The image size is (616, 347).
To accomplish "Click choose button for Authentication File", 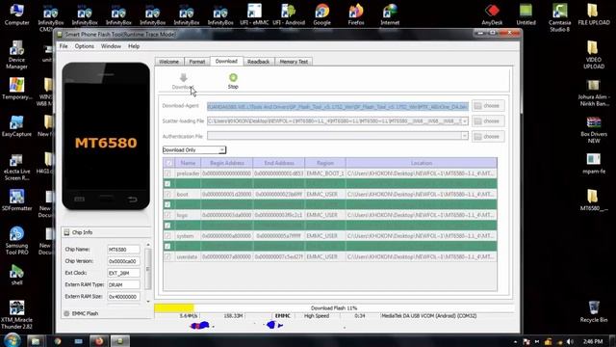I will [488, 137].
